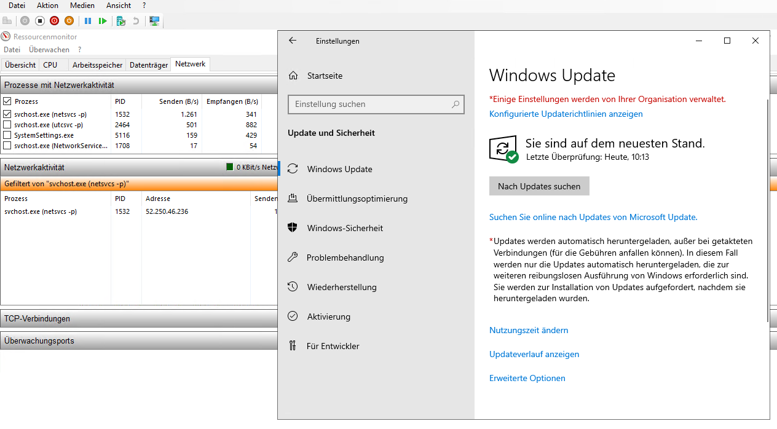Check the svchost.exe (utcsvc -p) checkbox
777x429 pixels.
click(x=7, y=125)
